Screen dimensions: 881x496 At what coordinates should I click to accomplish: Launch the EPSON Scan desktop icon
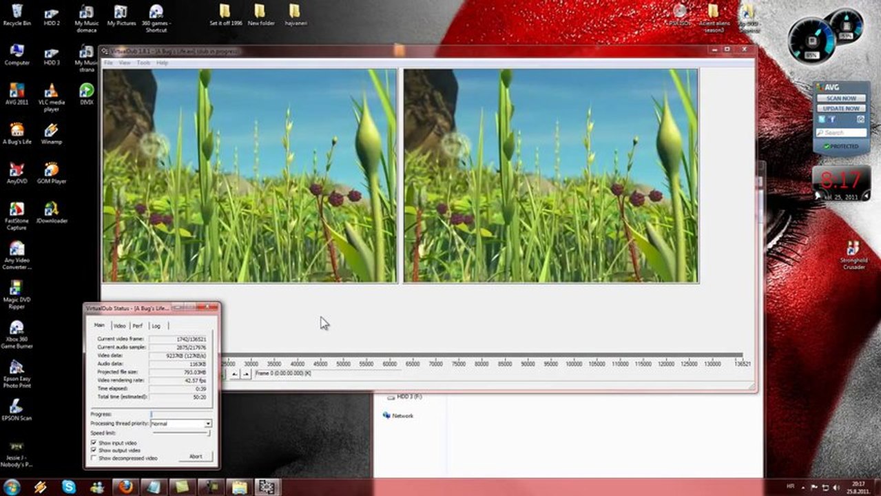[x=17, y=409]
